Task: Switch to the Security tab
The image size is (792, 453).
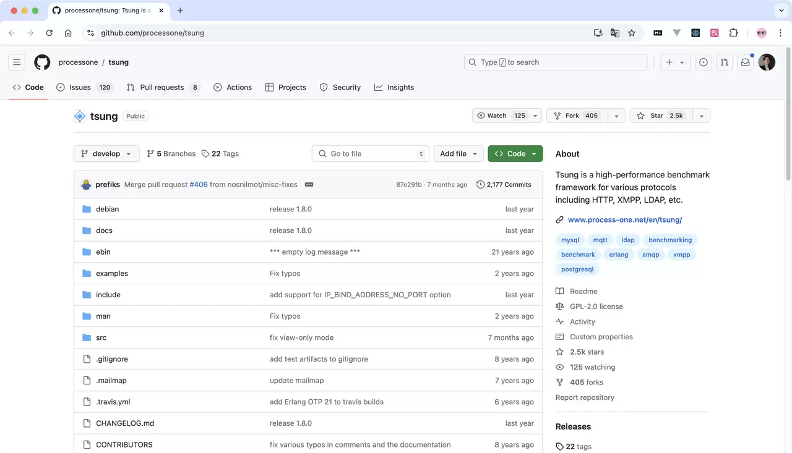Action: point(340,87)
